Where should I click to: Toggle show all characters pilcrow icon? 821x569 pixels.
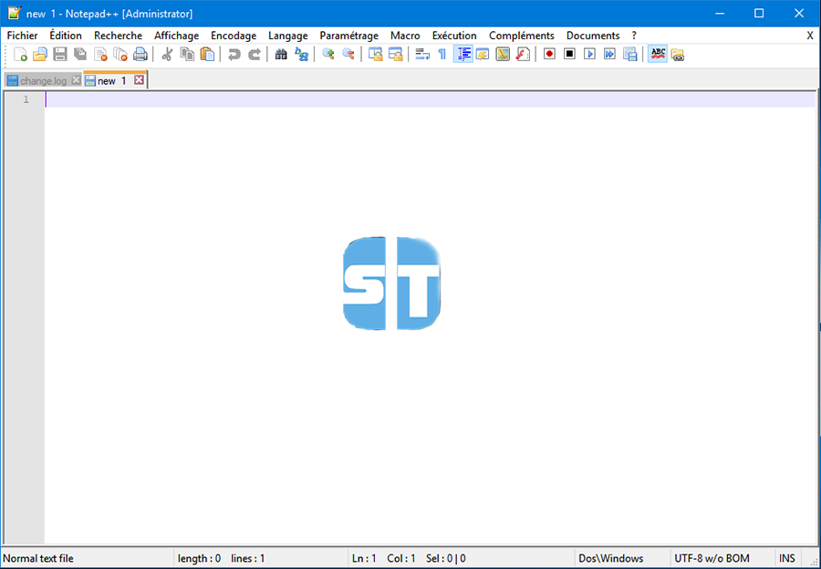[442, 54]
